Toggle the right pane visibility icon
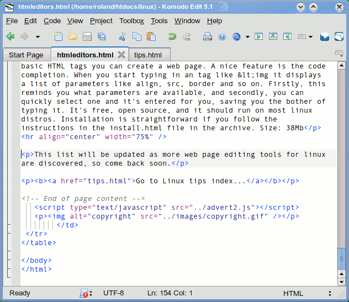The image size is (349, 302). (x=287, y=37)
